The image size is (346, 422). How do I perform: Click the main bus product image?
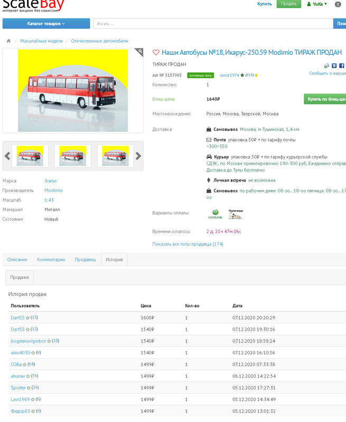point(73,90)
